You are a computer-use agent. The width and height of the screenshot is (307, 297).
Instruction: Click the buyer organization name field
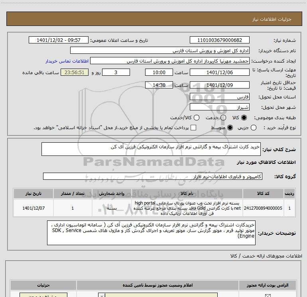click(160, 51)
